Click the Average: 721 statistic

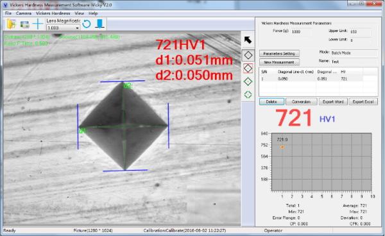(355, 206)
